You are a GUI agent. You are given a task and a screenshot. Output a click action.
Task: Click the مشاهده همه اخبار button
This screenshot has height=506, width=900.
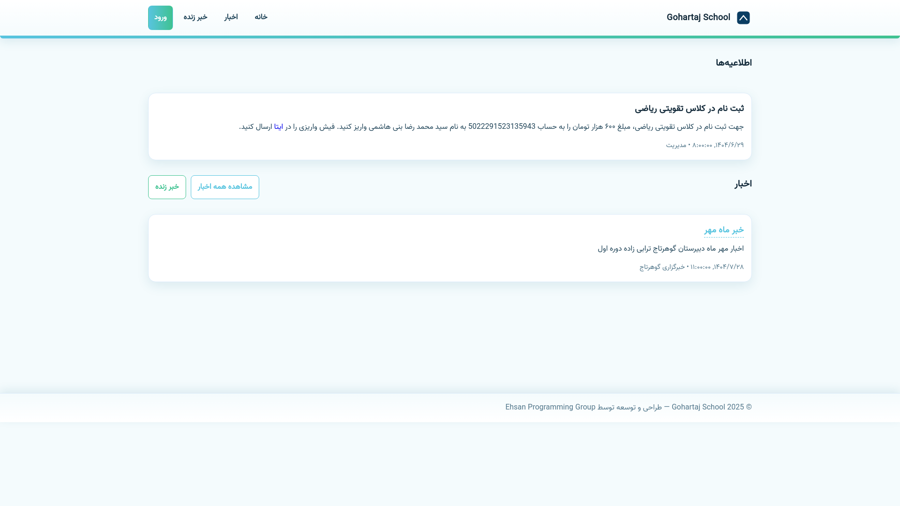[x=225, y=187]
